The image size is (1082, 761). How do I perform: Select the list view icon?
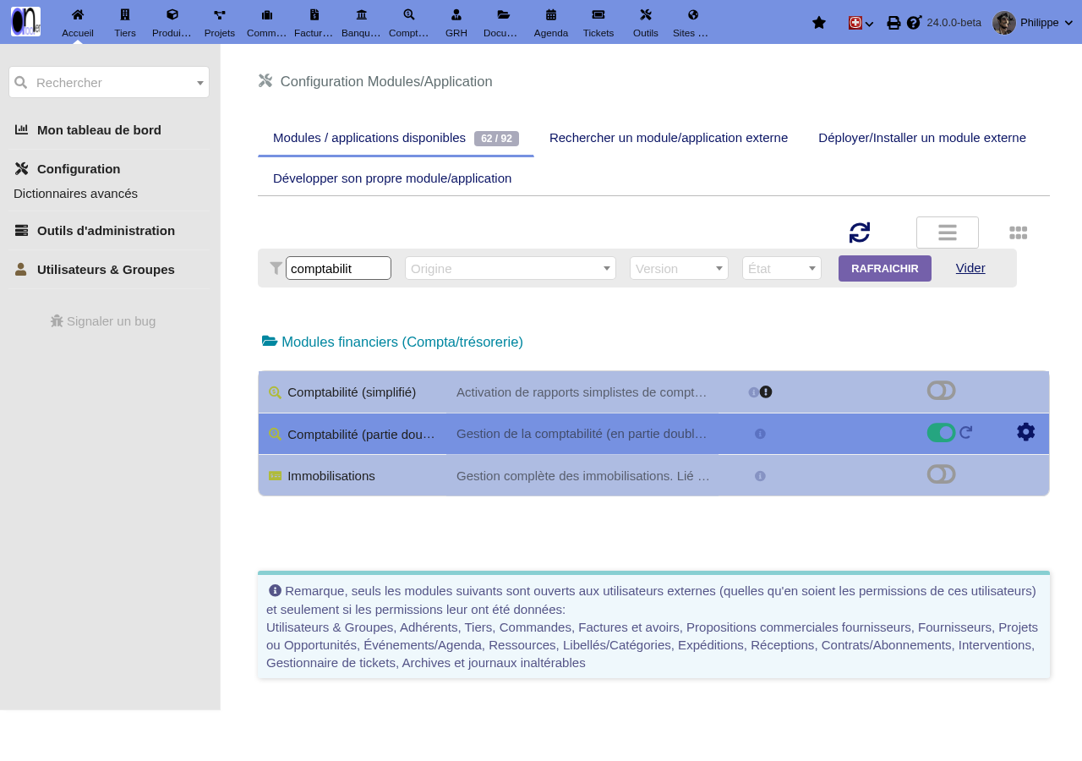point(948,233)
